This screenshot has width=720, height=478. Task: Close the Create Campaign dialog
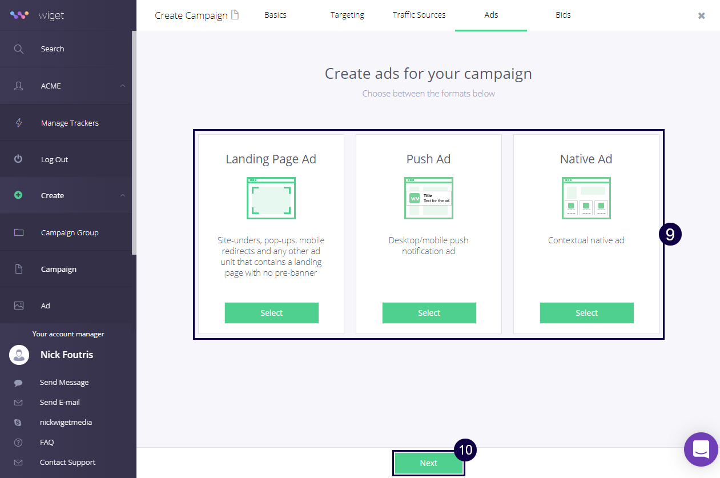click(701, 16)
